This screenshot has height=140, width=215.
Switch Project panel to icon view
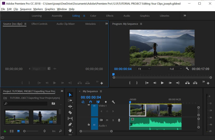pyautogui.click(x=18, y=131)
